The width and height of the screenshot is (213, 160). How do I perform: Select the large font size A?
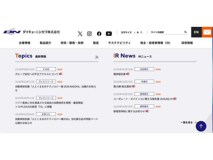coord(141,32)
